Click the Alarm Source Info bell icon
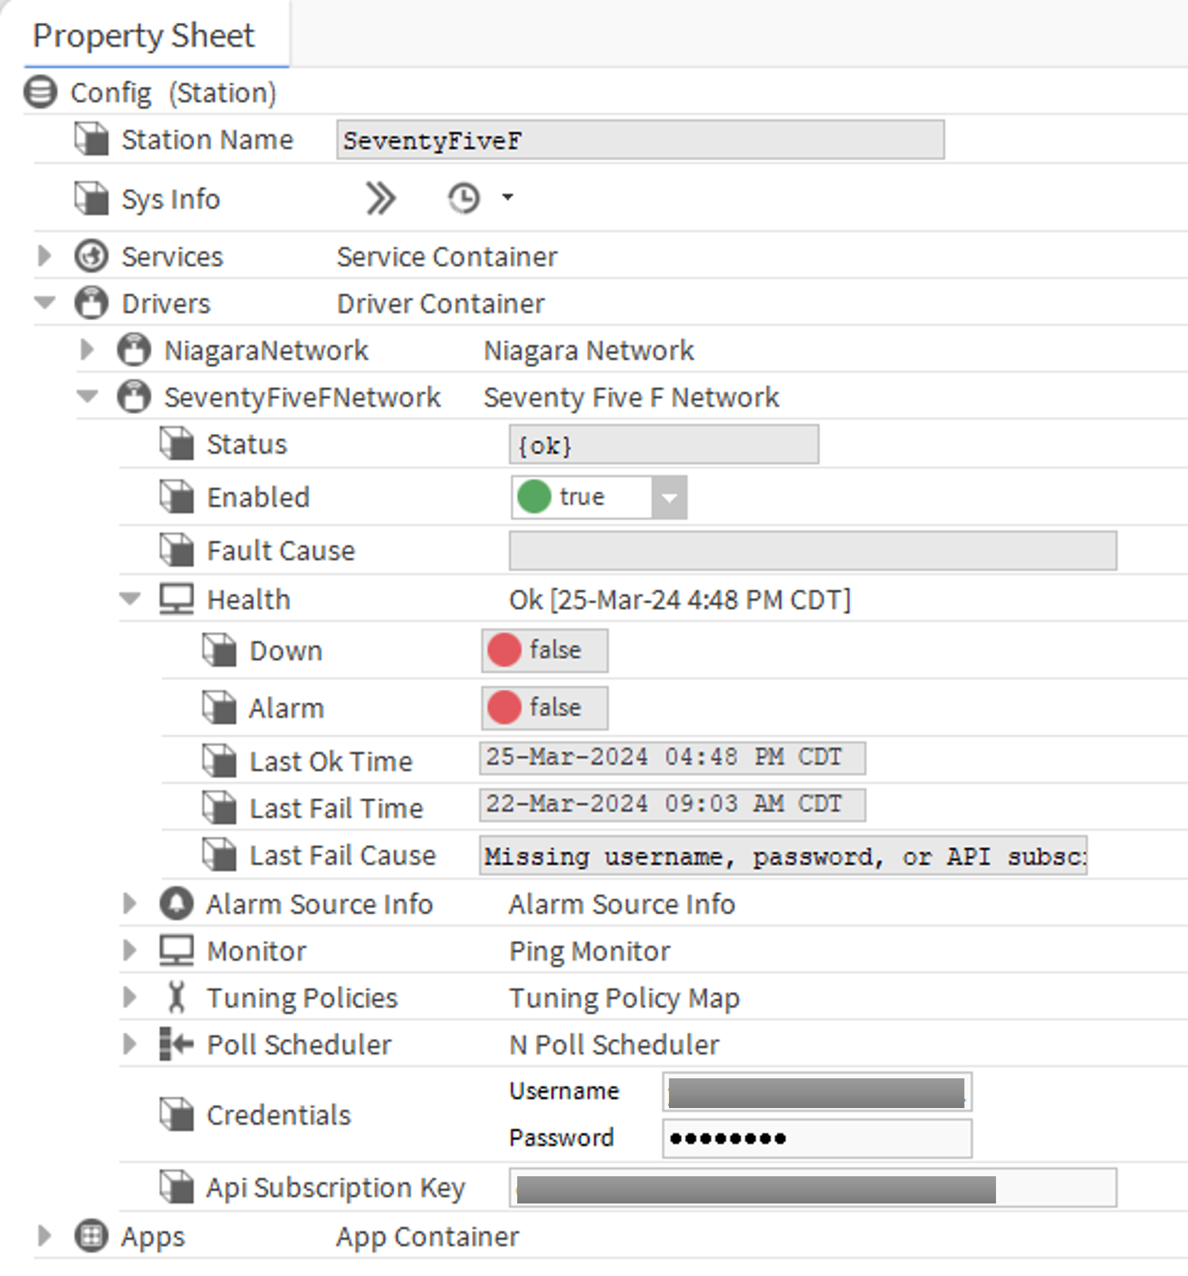Screen dimensions: 1188x1276 tap(177, 903)
